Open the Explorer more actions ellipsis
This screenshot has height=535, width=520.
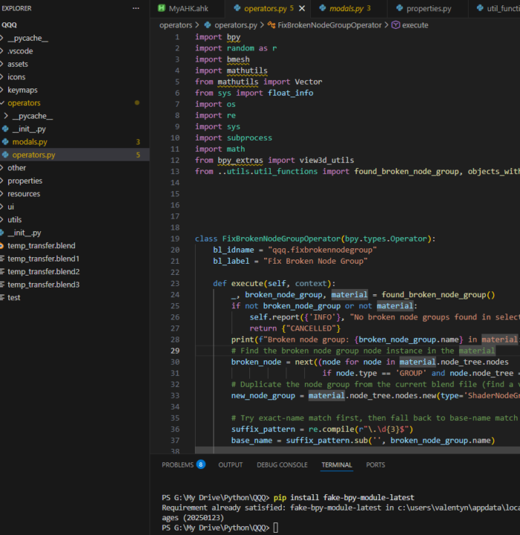(x=135, y=8)
